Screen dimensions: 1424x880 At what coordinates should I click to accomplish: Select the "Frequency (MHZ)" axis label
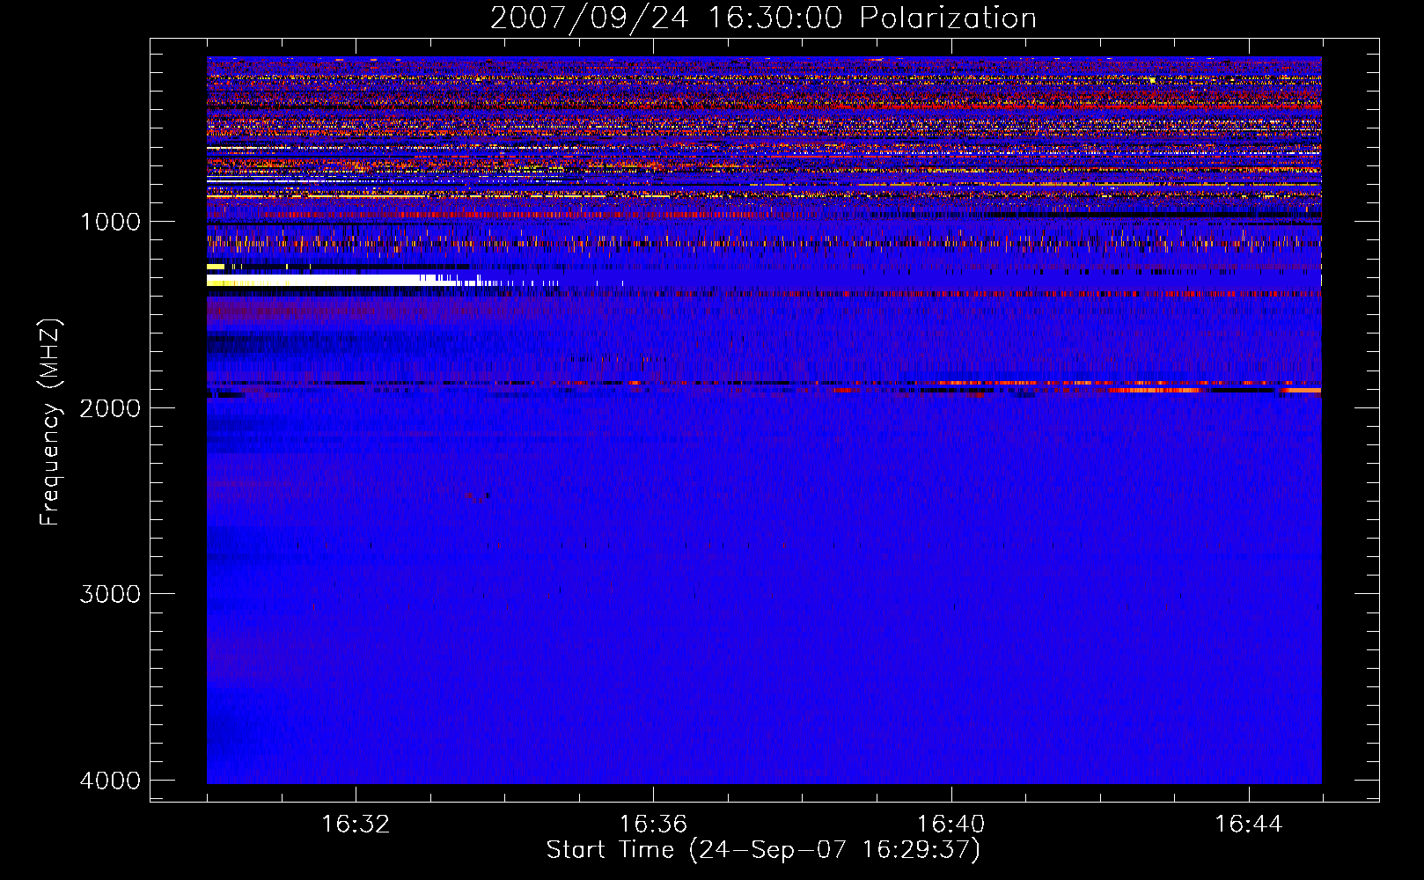coord(50,422)
